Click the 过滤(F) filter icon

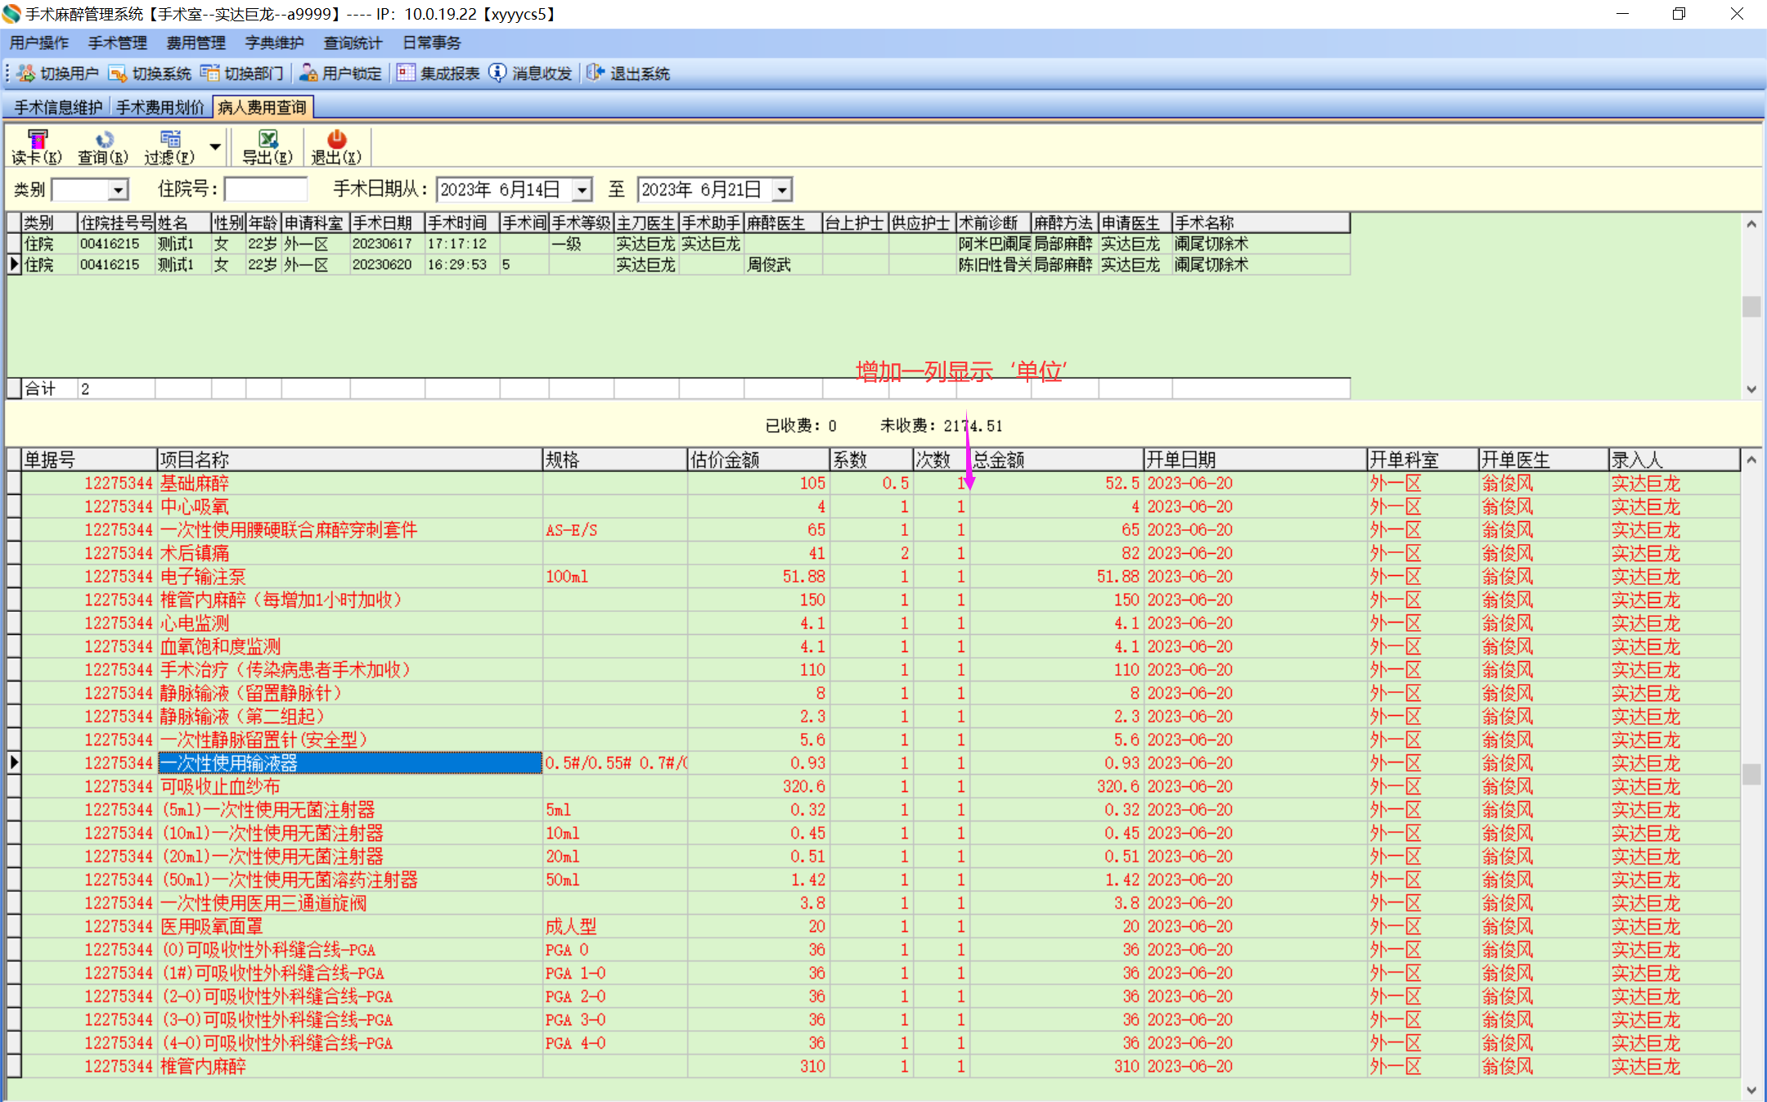169,139
